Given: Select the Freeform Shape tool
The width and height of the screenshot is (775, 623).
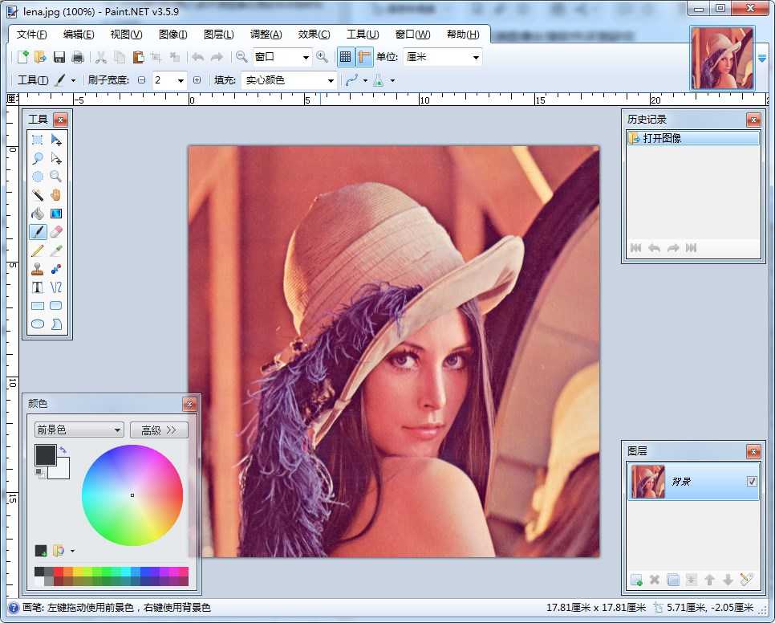Looking at the screenshot, I should point(56,324).
